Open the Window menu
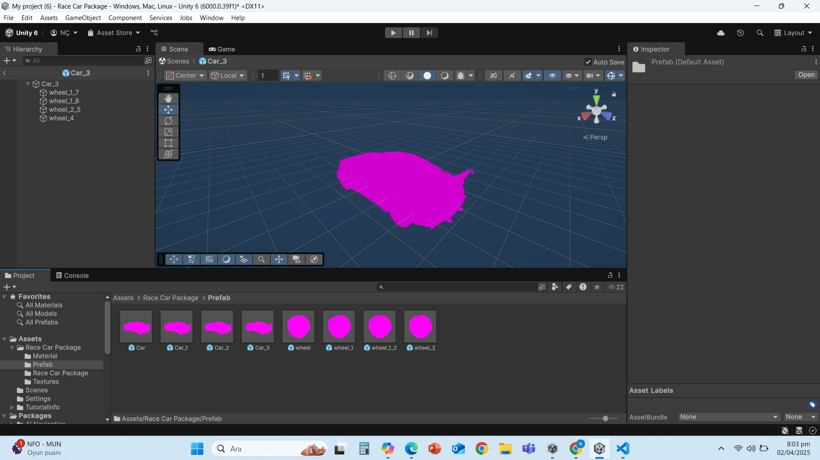Screen dimensions: 820x460 212,18
